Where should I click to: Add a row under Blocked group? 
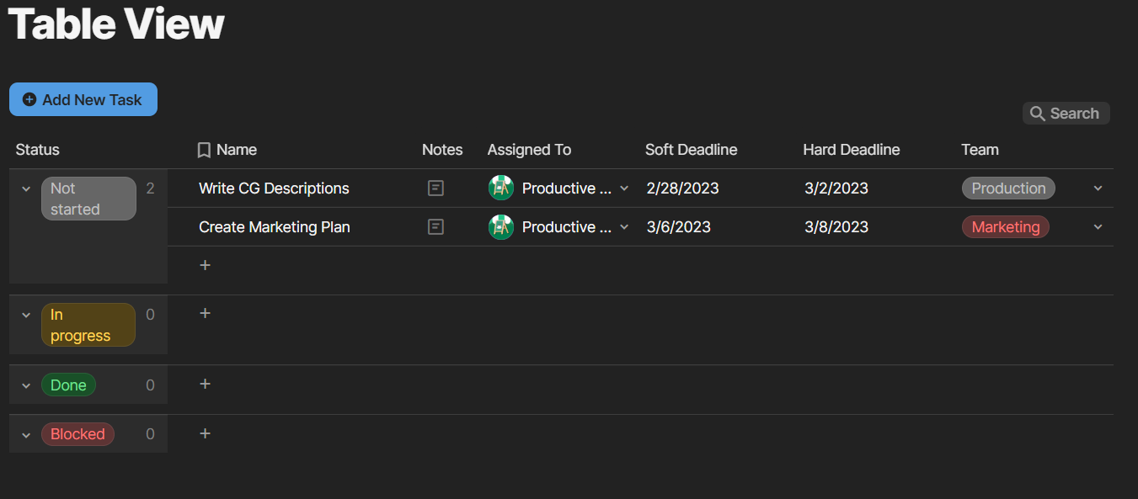(205, 434)
